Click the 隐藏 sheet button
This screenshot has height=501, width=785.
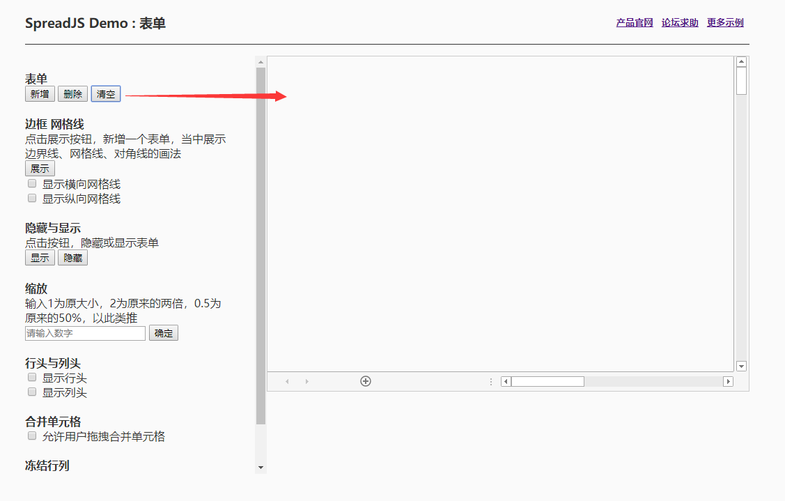tap(72, 258)
